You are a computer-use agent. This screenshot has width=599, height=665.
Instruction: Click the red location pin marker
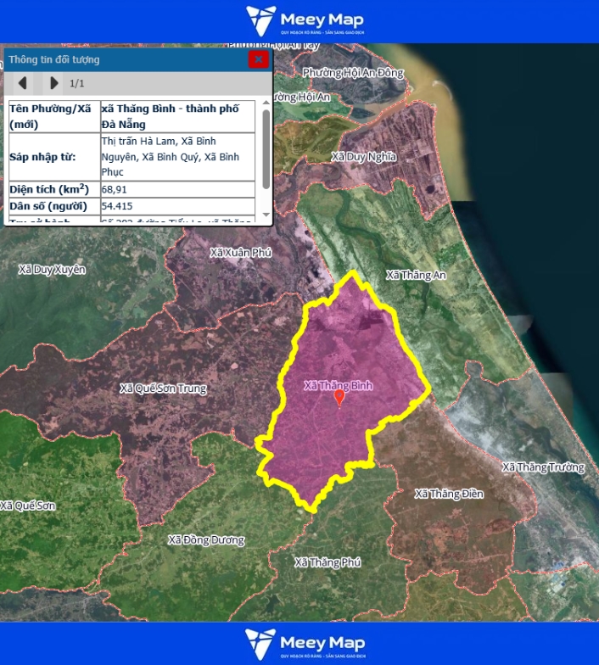[339, 397]
